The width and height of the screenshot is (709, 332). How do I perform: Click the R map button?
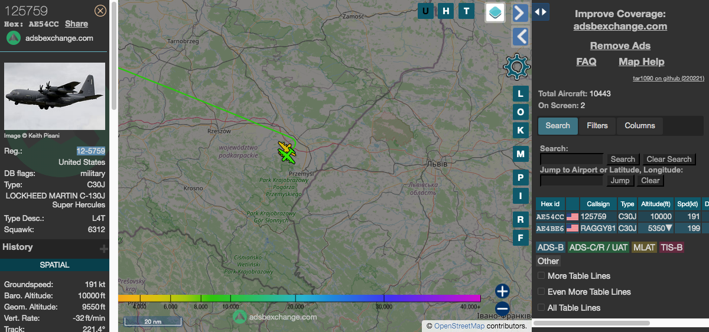[520, 219]
